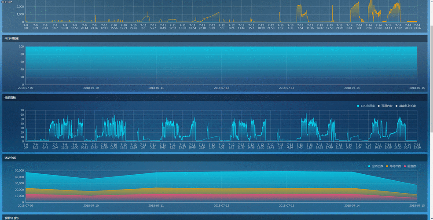The height and width of the screenshot is (220, 433).
Task: Click 2018-07-14 label on active sessions axis
Action: tap(352, 205)
